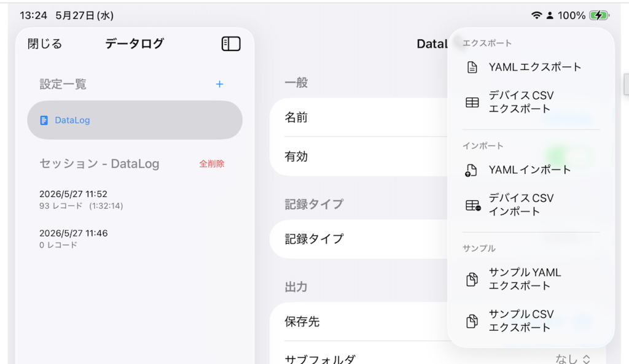
Task: Tap the 名前 row
Action: 359,117
